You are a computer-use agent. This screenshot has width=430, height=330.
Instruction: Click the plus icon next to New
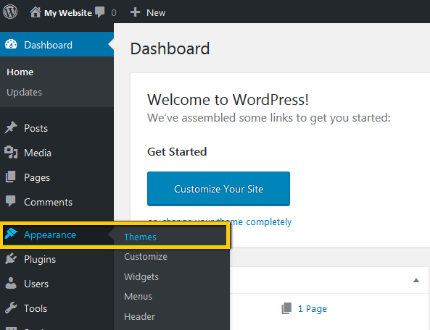tap(135, 12)
